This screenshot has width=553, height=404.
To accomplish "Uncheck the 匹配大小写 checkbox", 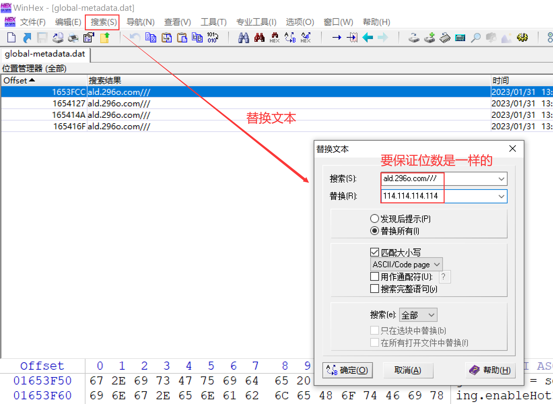I will coord(374,252).
